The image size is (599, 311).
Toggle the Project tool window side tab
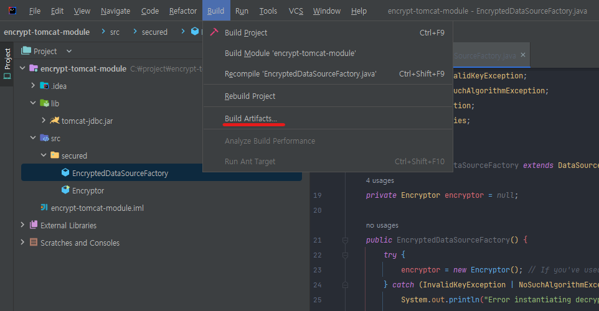(7, 63)
